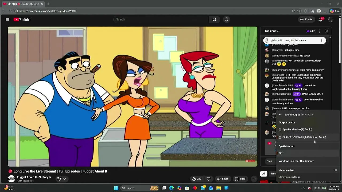Image resolution: width=342 pixels, height=192 pixels.
Task: Like the video with thumbs up
Action: click(x=196, y=179)
